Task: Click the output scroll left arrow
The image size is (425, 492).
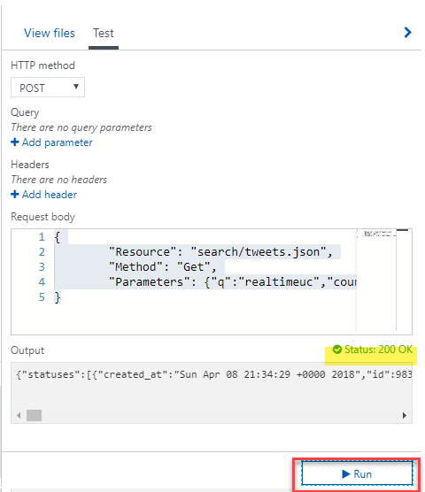Action: pyautogui.click(x=19, y=415)
